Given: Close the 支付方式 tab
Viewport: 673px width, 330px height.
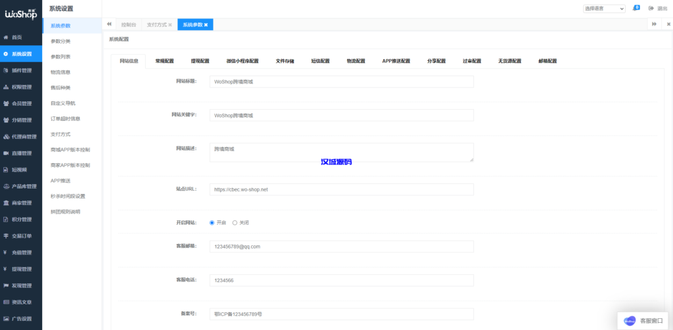Looking at the screenshot, I should click(x=170, y=25).
